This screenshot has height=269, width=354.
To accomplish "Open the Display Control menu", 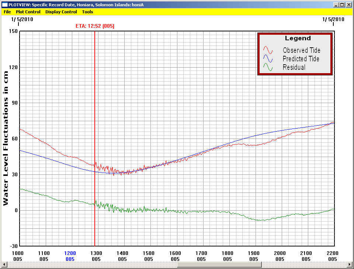I will tap(61, 12).
